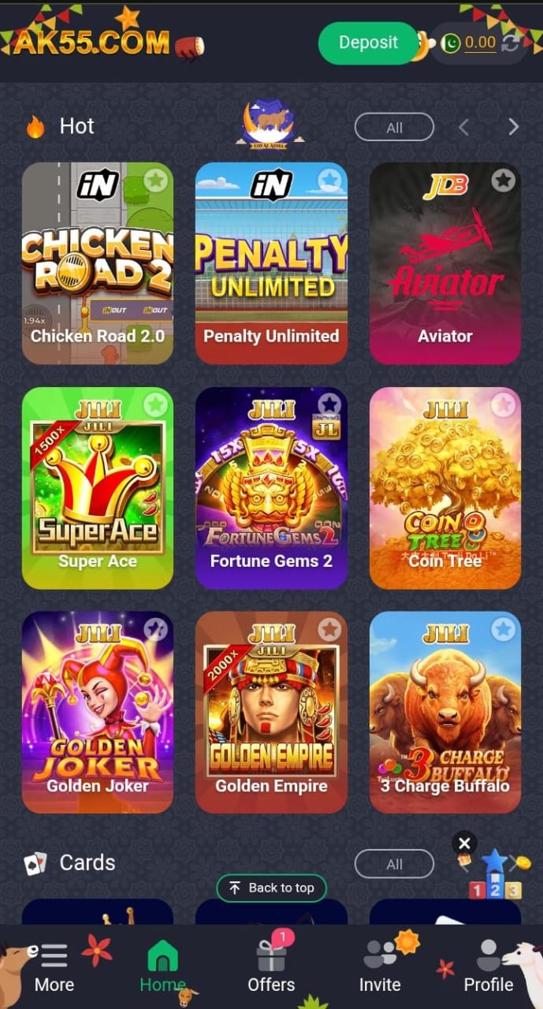The image size is (543, 1009).
Task: Expand all Cards games
Action: tap(394, 864)
